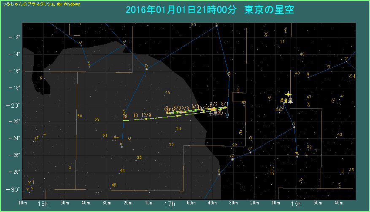
Task: Click the 12/9 date marker on path
Action: (146, 115)
